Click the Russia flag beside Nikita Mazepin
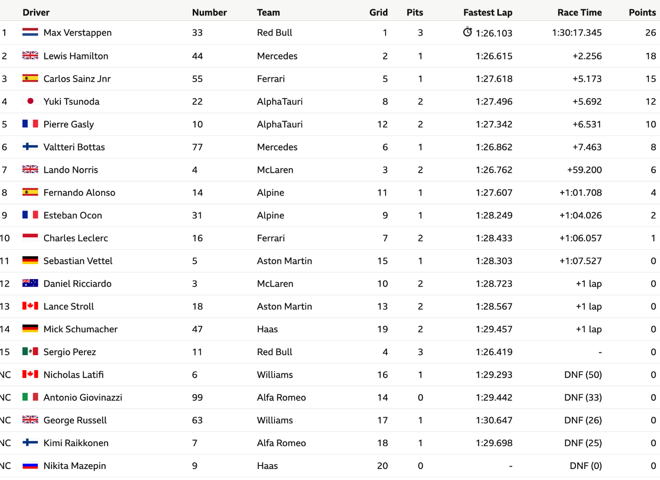Viewport: 660px width, 480px height. [30, 465]
